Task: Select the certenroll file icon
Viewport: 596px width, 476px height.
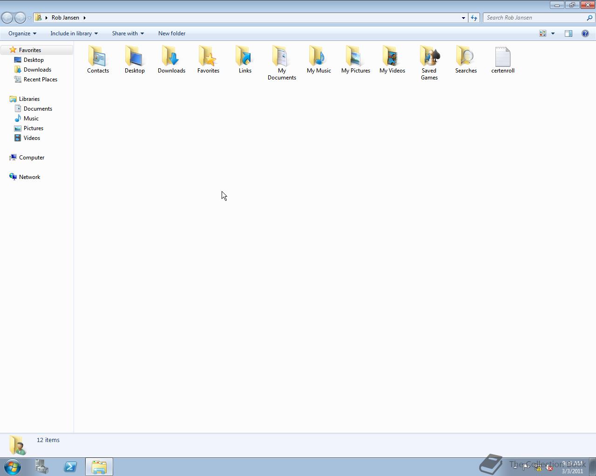Action: [503, 56]
